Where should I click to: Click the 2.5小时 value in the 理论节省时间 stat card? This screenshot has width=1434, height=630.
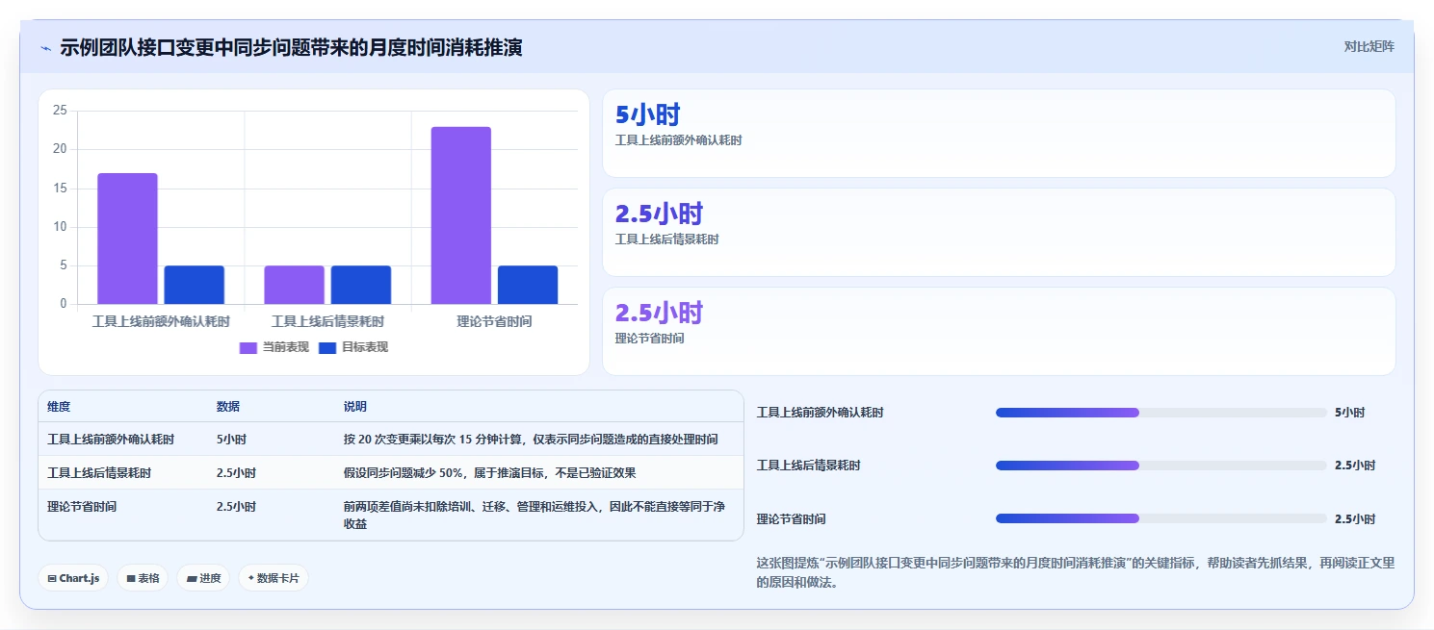tap(659, 313)
